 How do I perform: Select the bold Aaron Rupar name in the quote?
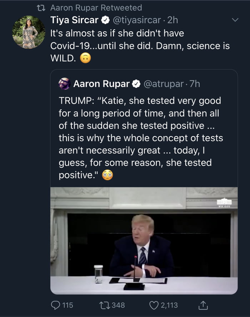click(101, 84)
